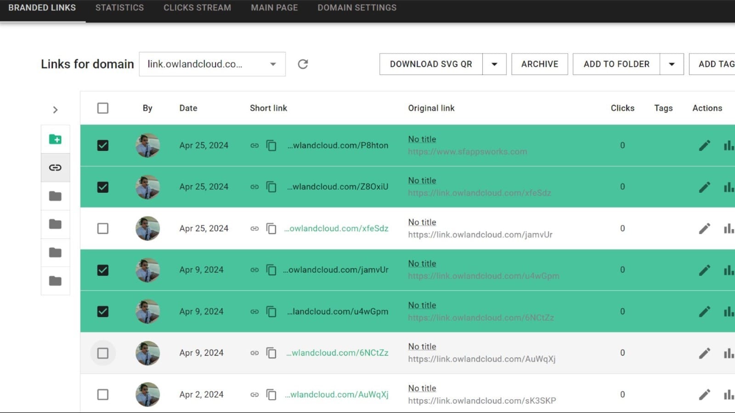Click the green add folder icon
Image resolution: width=735 pixels, height=413 pixels.
pyautogui.click(x=55, y=139)
